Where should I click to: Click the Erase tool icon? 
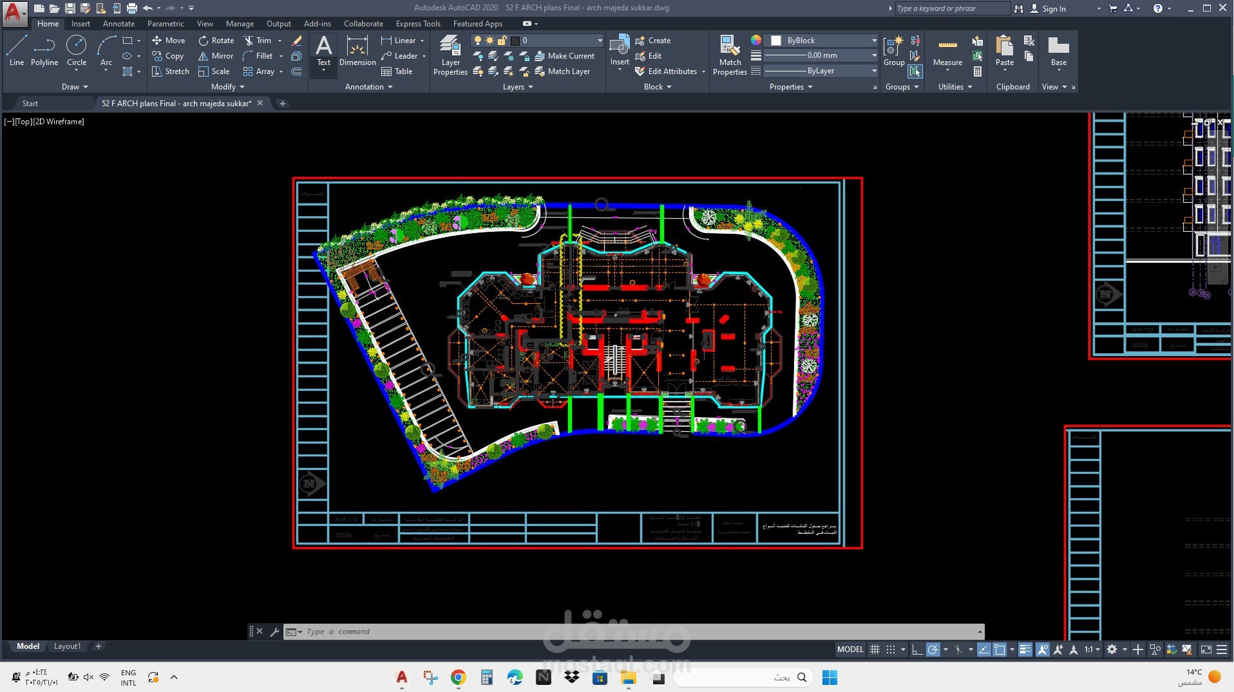(296, 40)
